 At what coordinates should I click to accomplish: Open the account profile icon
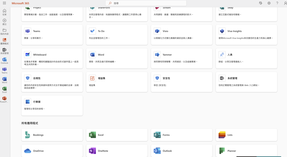click(285, 3)
